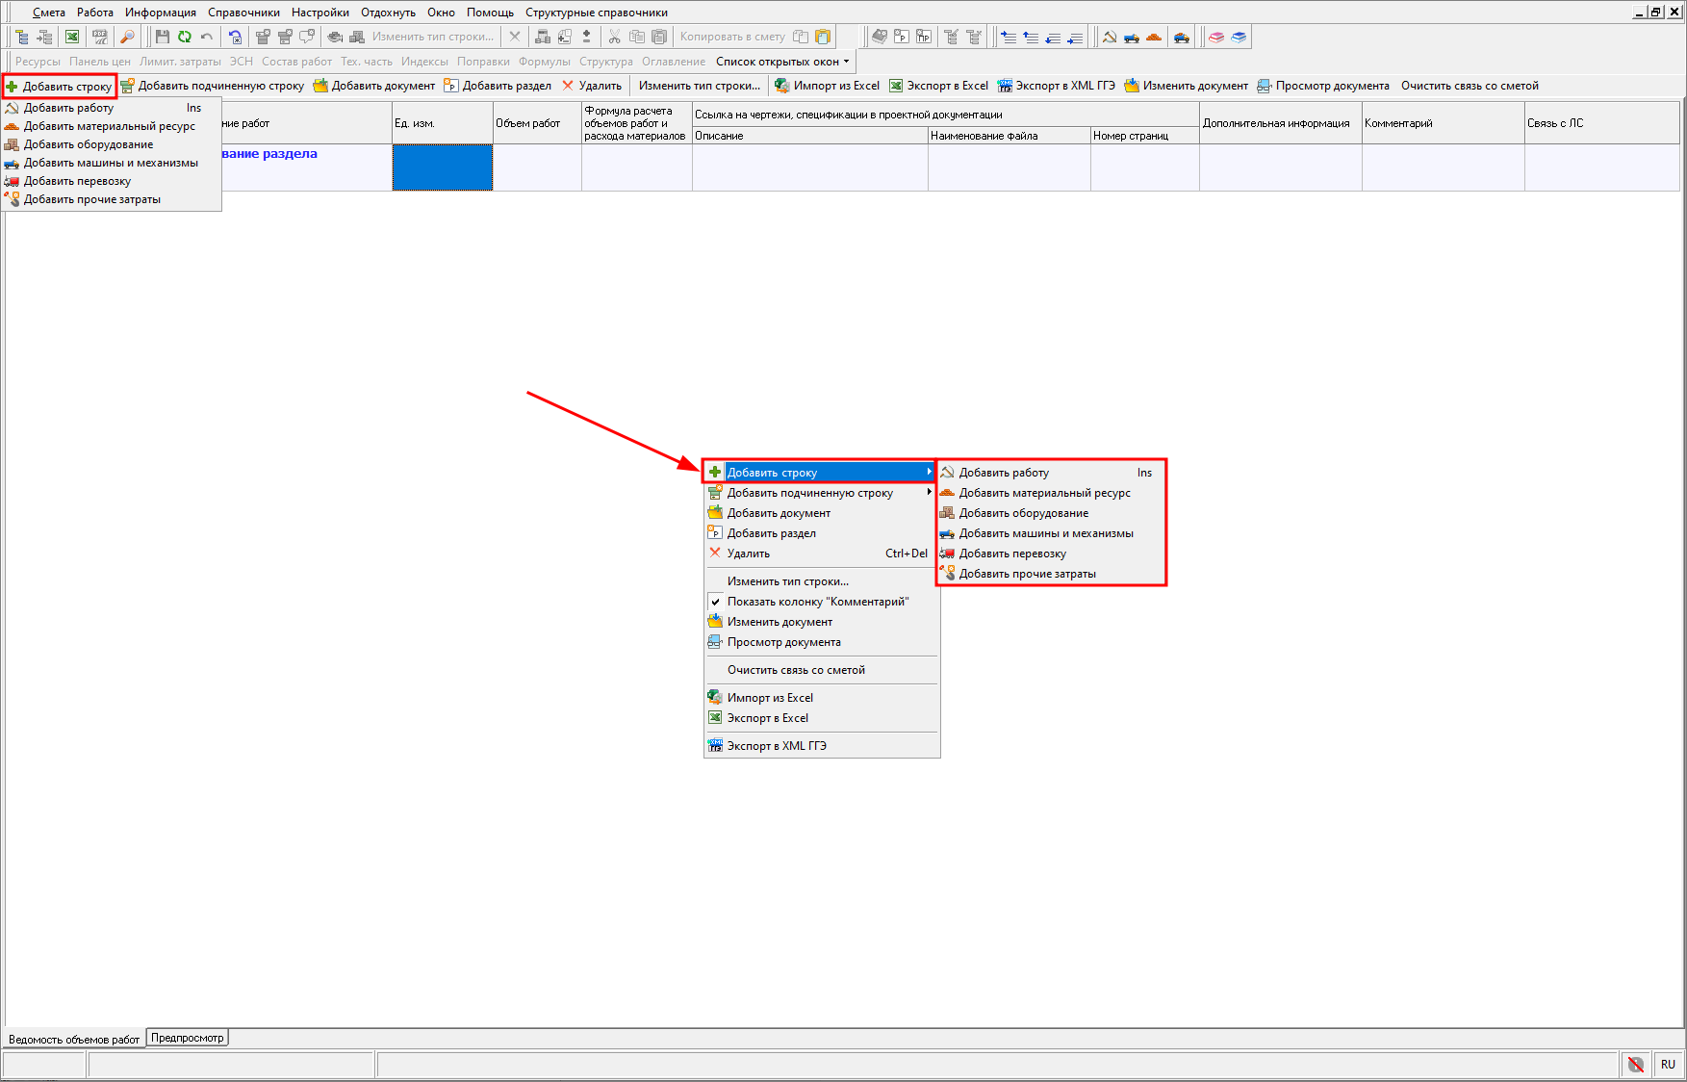Toggle the crossed-out status bar icon
Viewport: 1687px width, 1082px height.
pyautogui.click(x=1635, y=1064)
